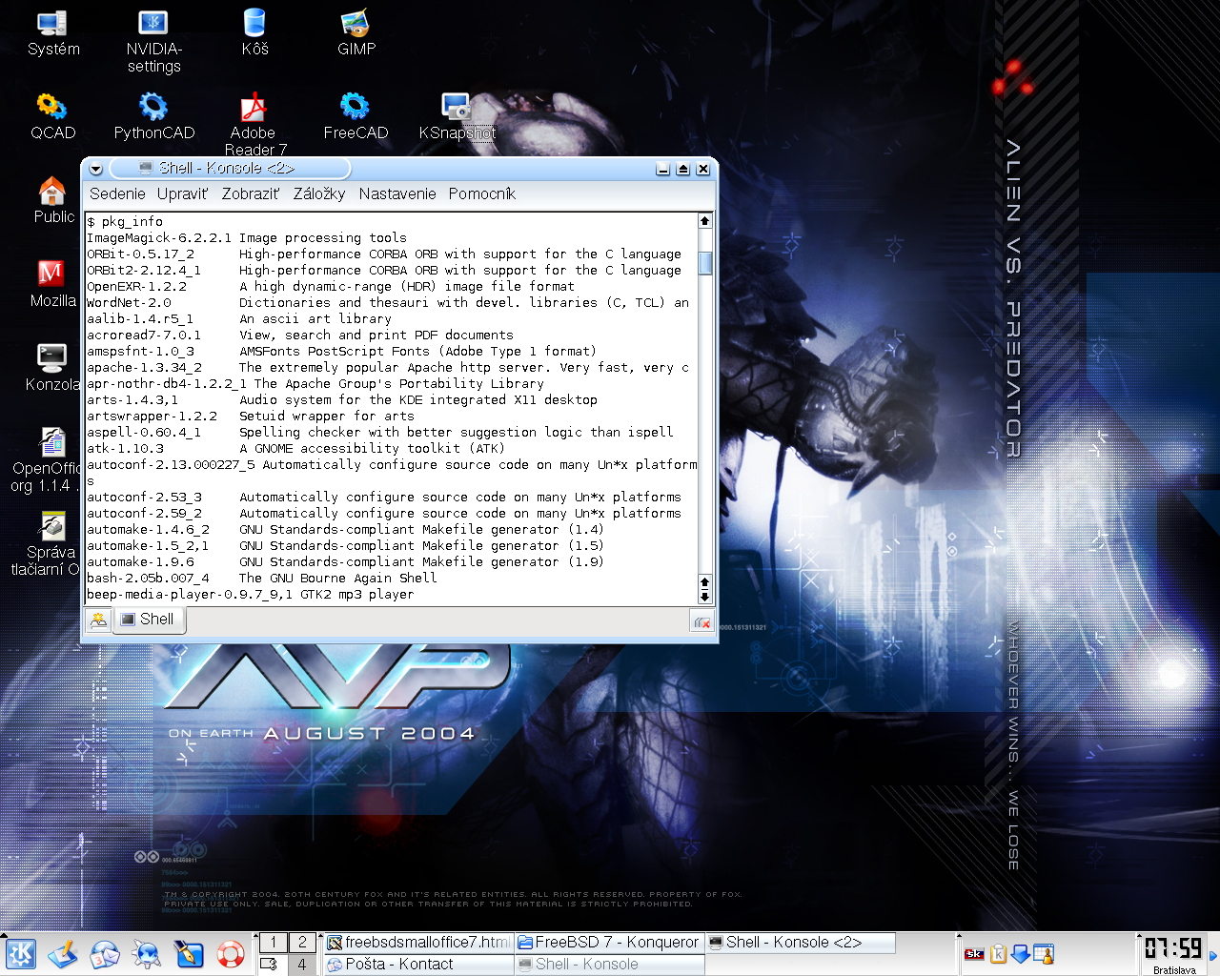Select the Shell session tab
Screen dimensions: 1220x976
[149, 620]
